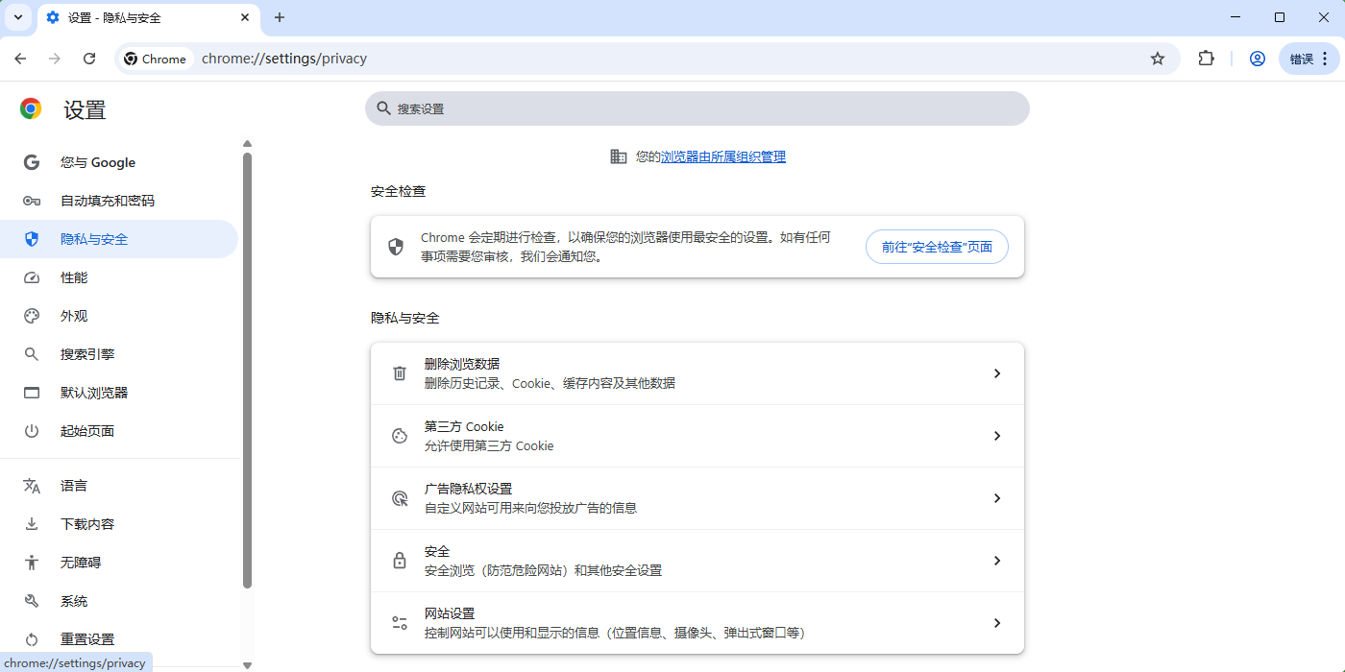Open the tab search dropdown arrow
The width and height of the screenshot is (1345, 672).
point(17,17)
